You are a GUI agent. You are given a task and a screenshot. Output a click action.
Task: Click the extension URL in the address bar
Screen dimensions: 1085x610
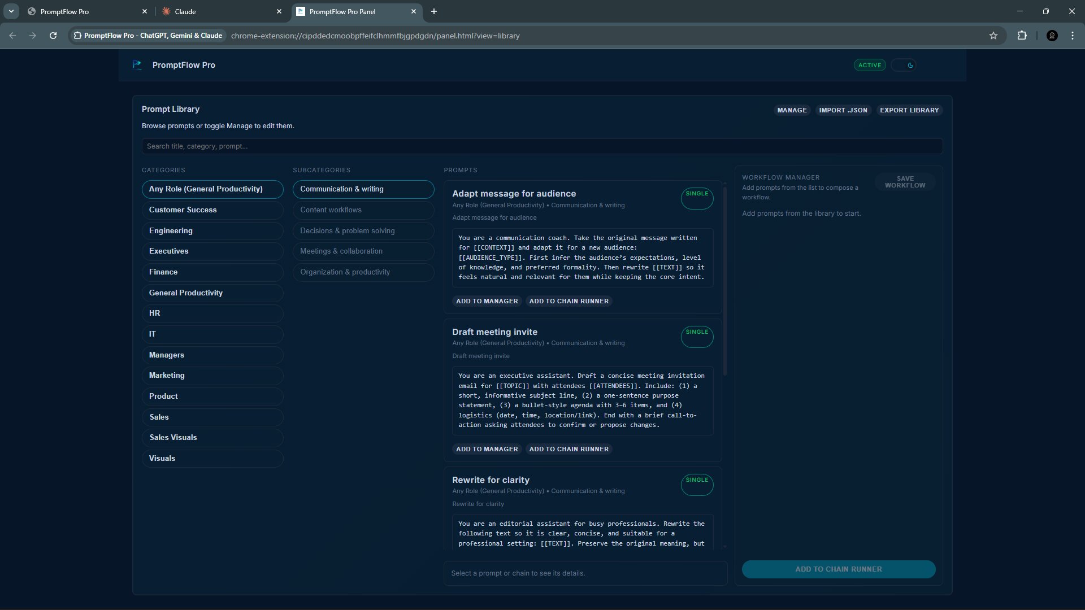point(375,36)
